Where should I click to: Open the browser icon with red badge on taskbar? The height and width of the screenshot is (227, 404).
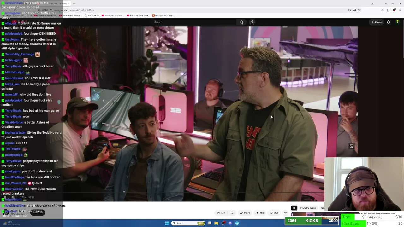point(223,223)
